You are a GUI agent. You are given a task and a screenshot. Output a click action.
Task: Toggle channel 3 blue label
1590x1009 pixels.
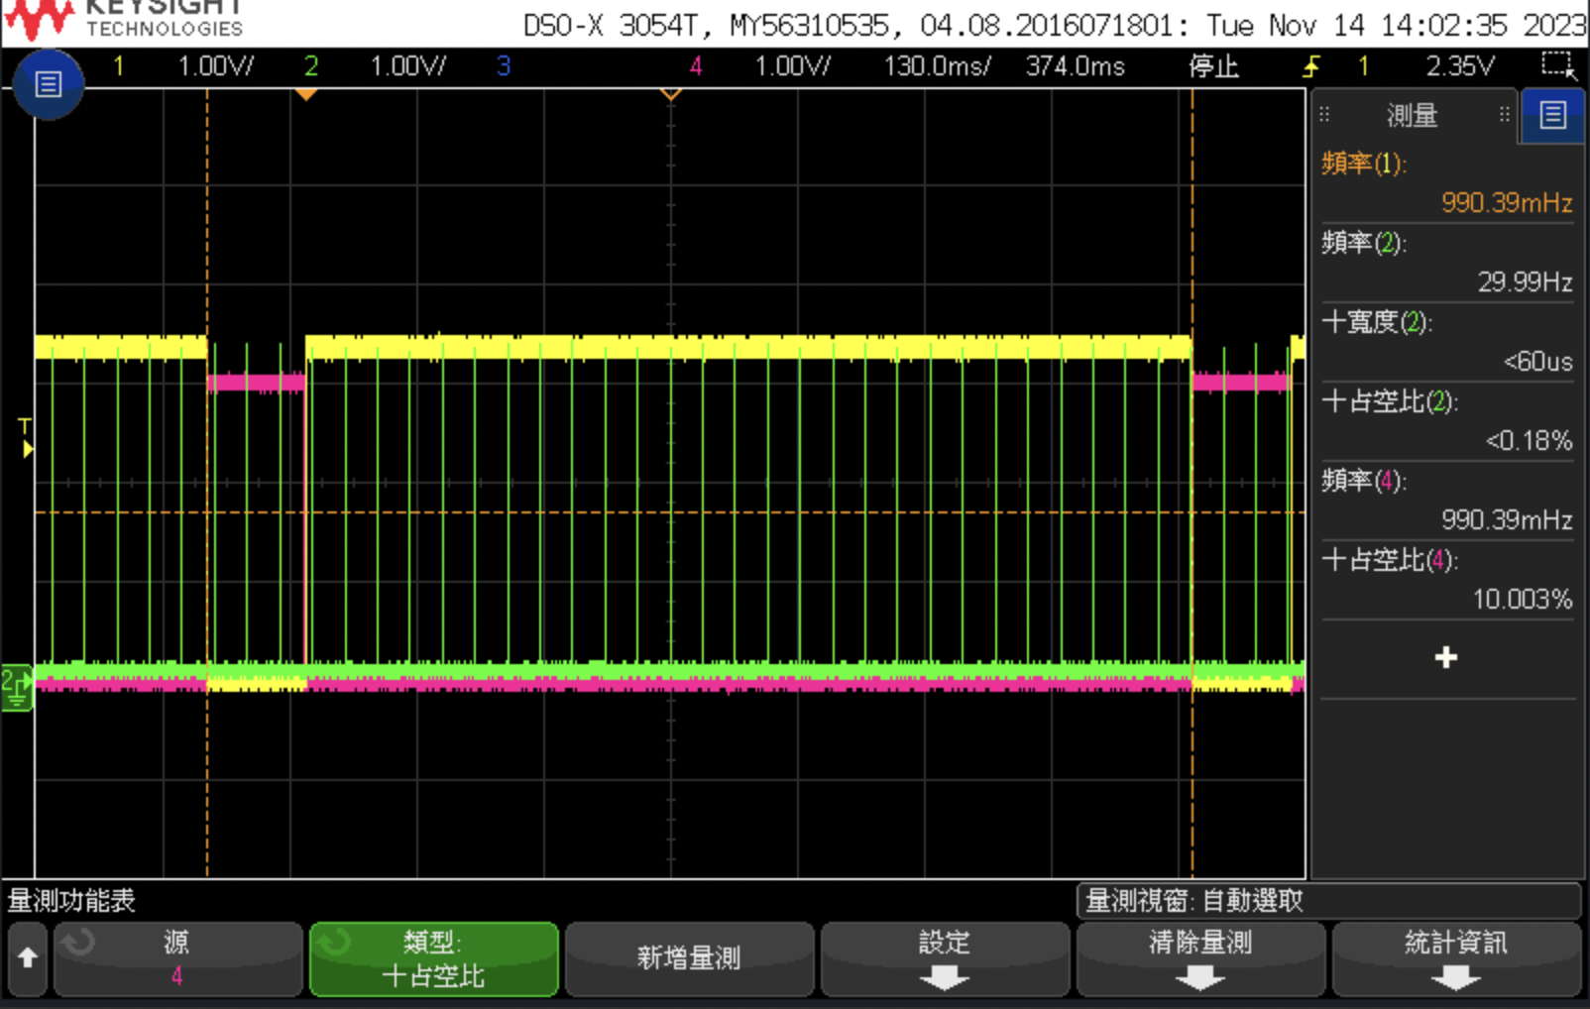click(x=504, y=66)
